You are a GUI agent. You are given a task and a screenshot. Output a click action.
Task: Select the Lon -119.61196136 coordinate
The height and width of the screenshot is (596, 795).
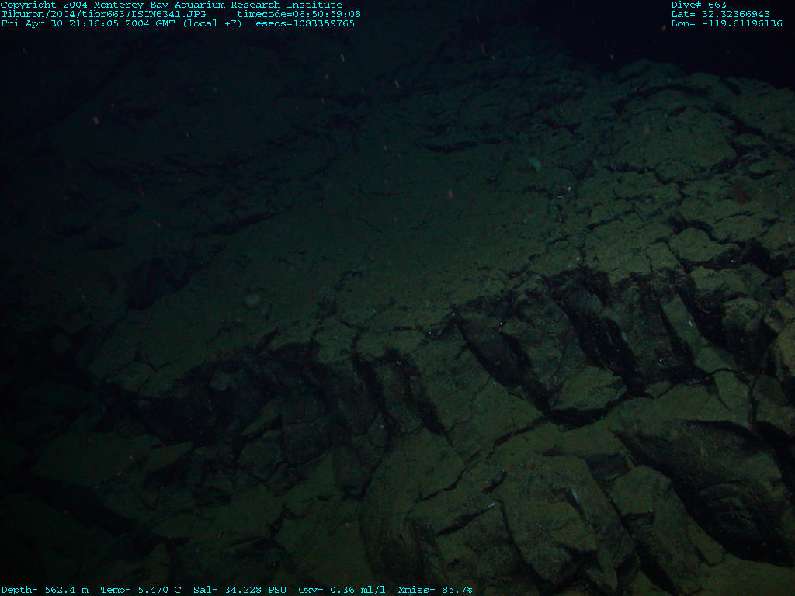tap(727, 23)
